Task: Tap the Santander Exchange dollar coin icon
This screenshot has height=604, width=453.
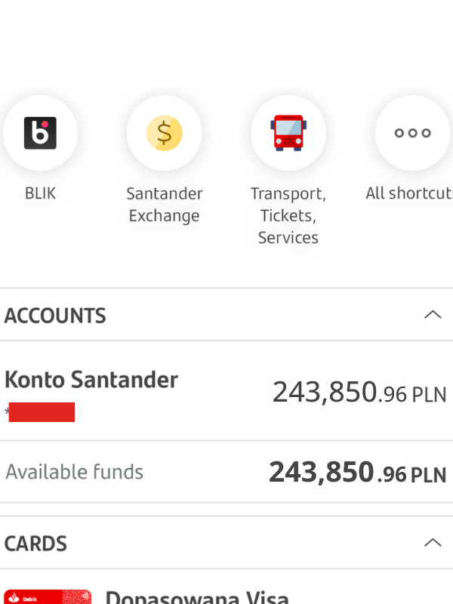Action: click(164, 134)
